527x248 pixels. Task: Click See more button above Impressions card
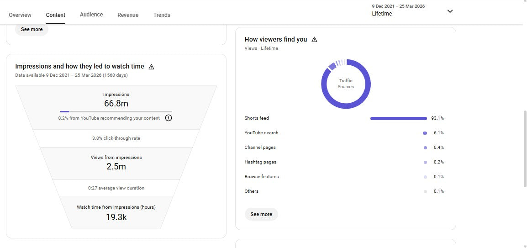tap(32, 29)
